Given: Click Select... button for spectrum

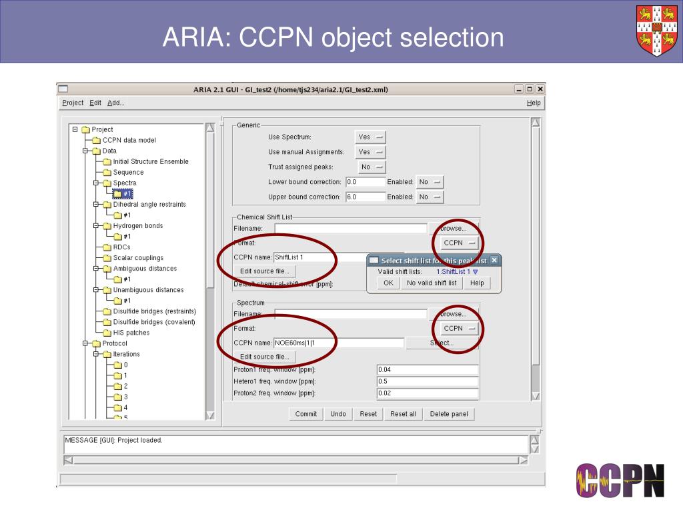Looking at the screenshot, I should 442,343.
